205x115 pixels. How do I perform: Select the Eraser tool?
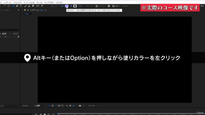coord(33,6)
